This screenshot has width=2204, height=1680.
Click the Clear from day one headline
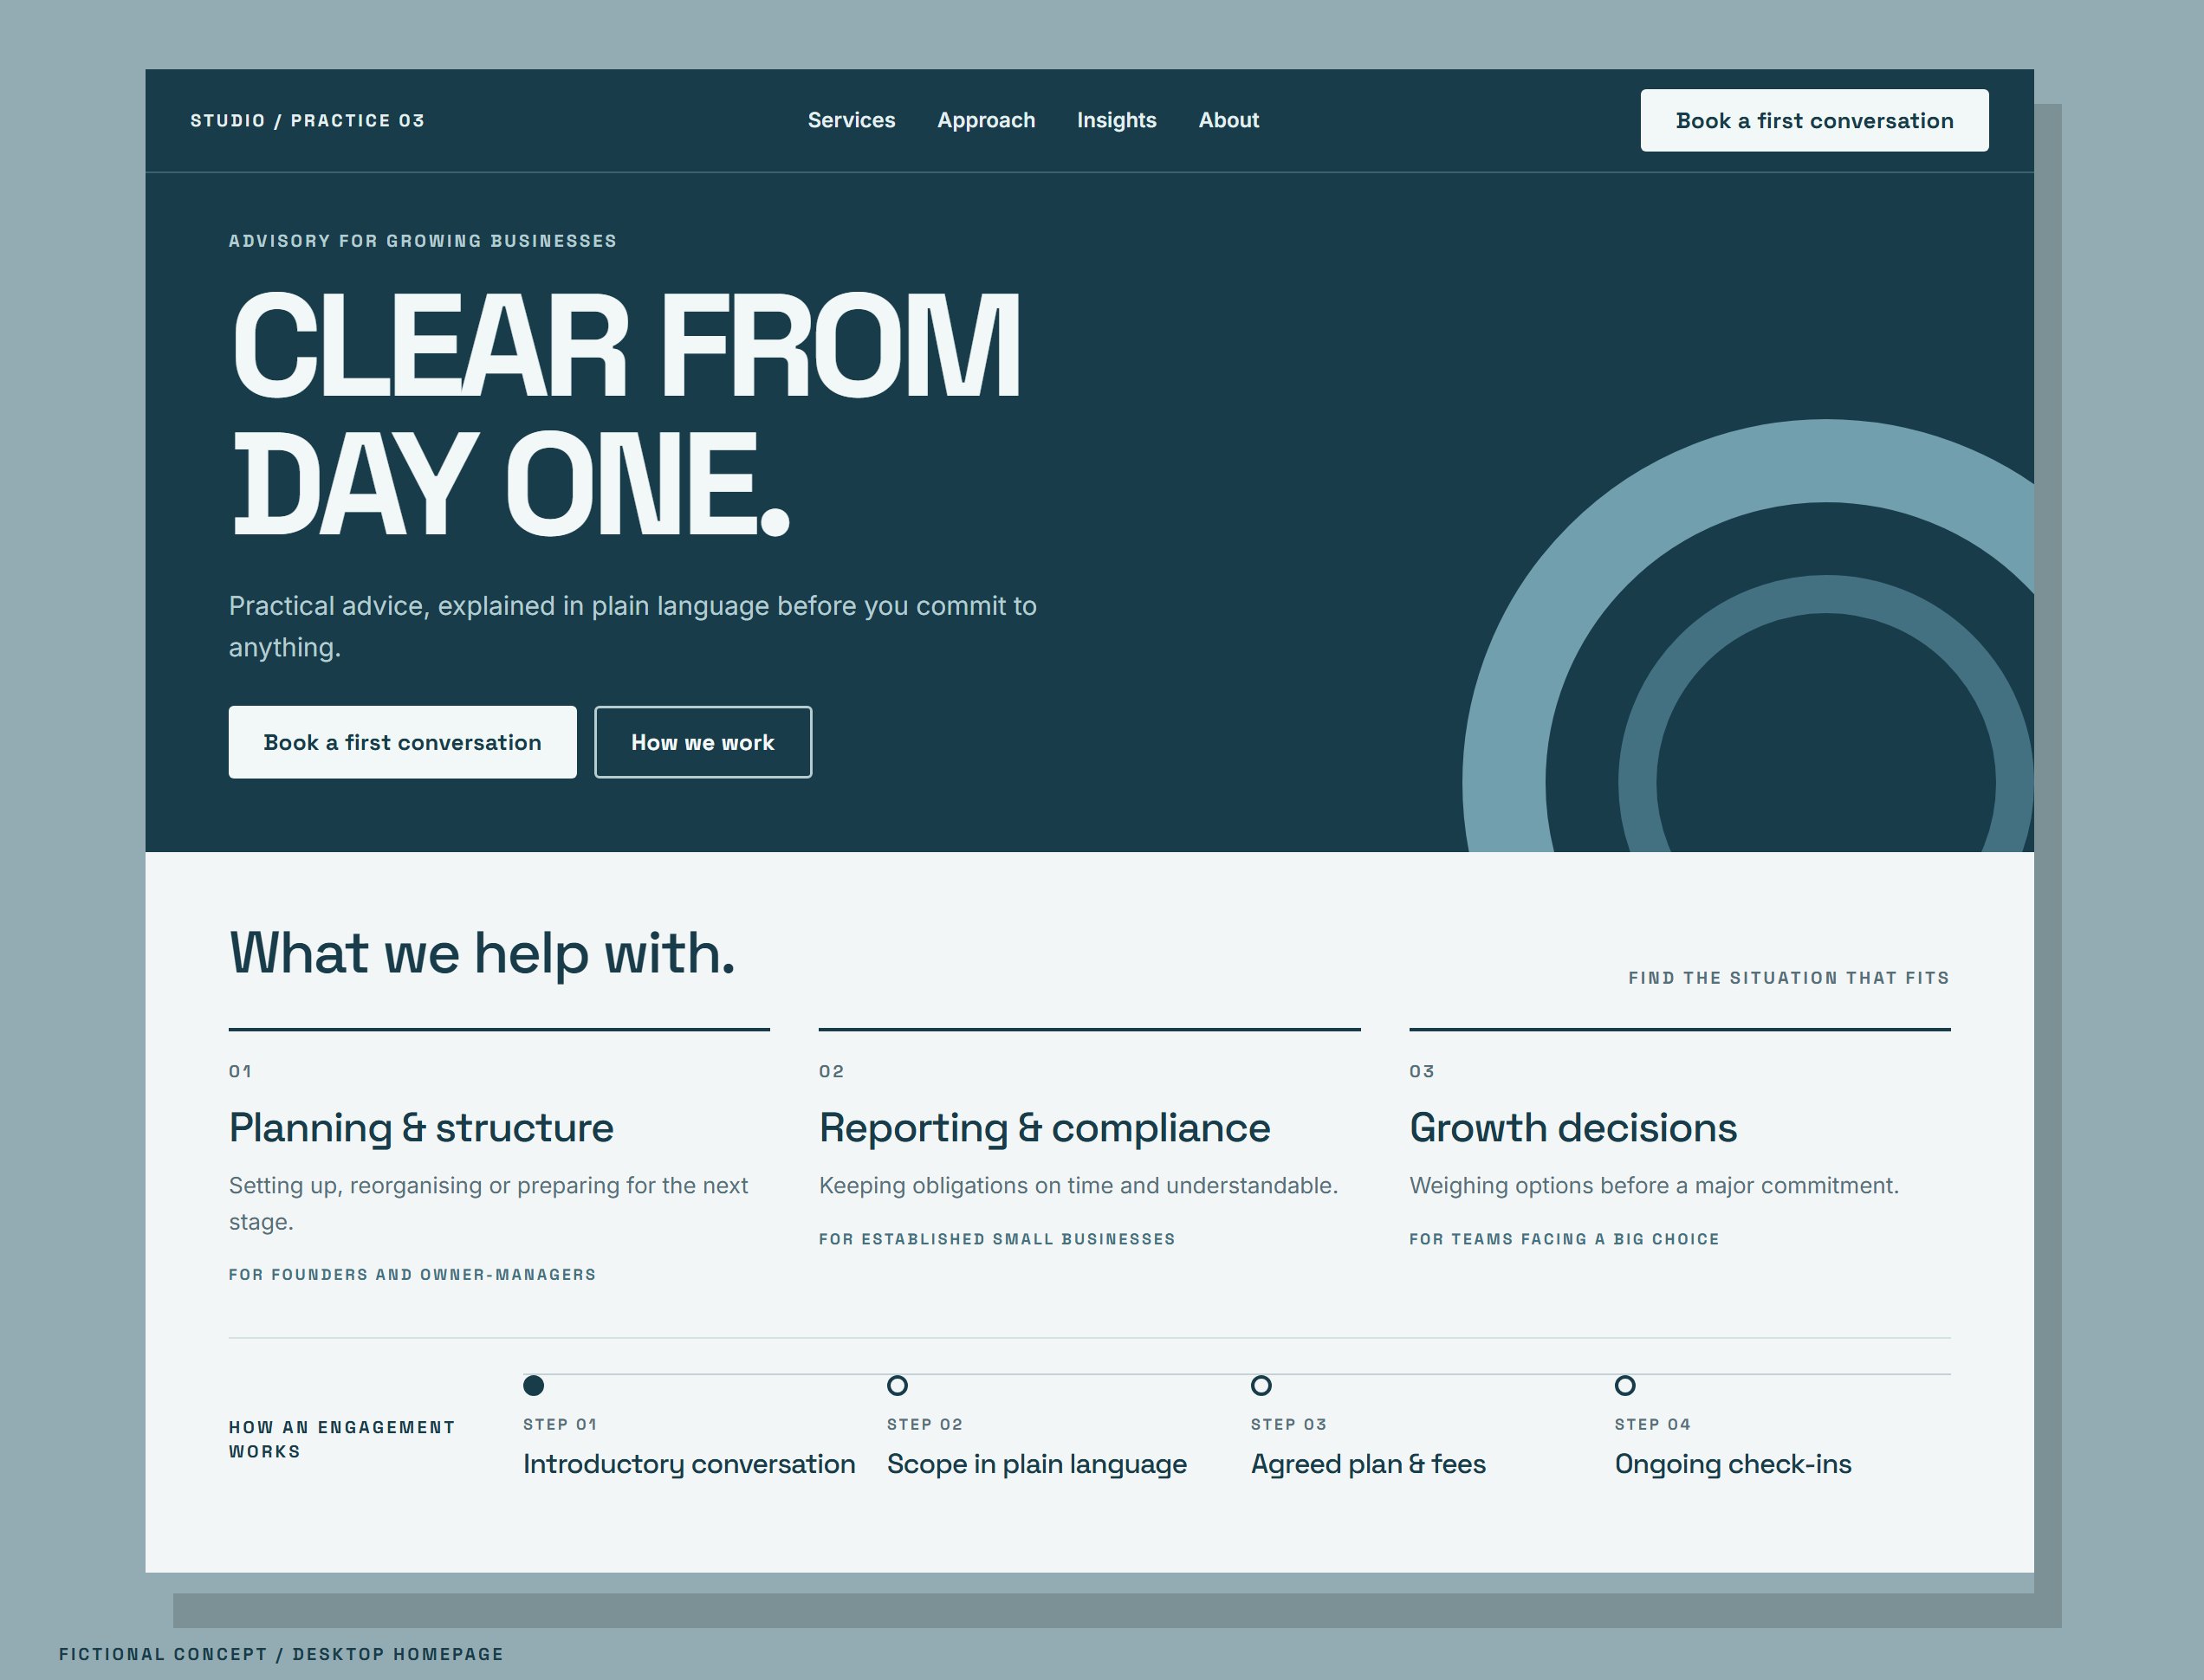pyautogui.click(x=626, y=414)
